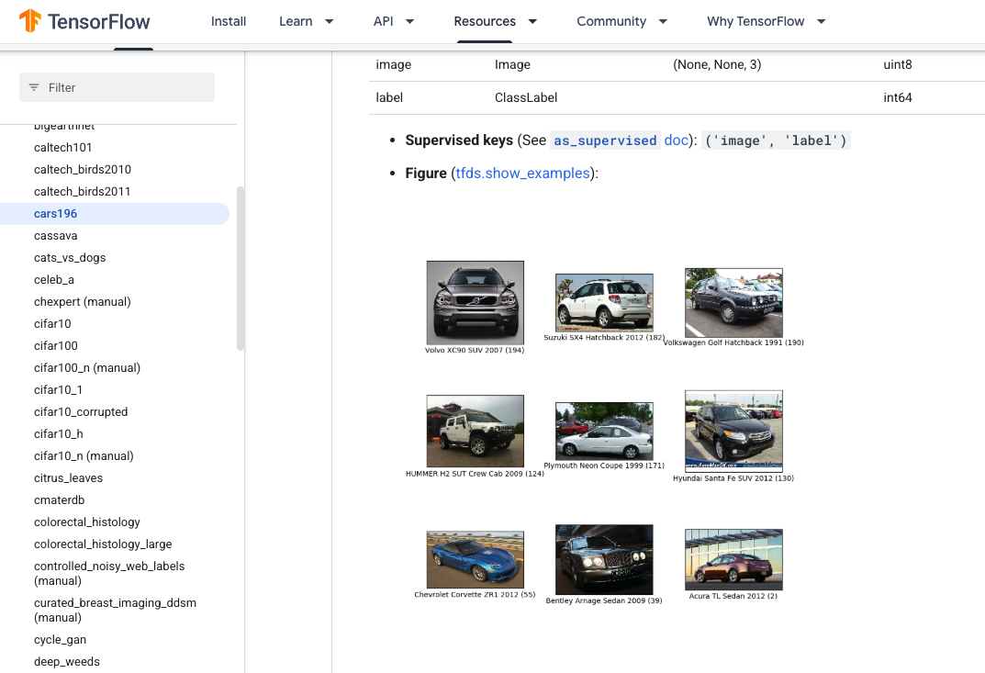Expand the Community dropdown arrow
This screenshot has height=673, width=985.
pos(662,21)
